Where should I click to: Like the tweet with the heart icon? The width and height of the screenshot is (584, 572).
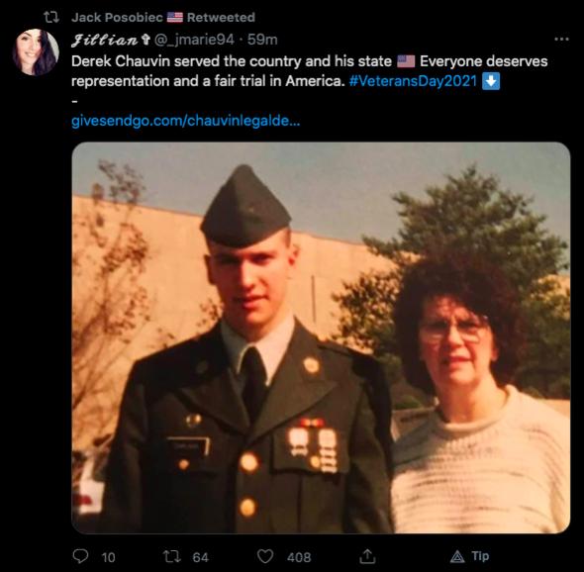pos(265,557)
